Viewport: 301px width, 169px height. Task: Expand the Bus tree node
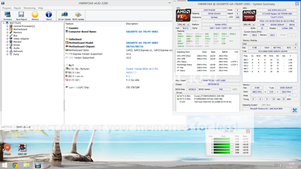[7, 36]
